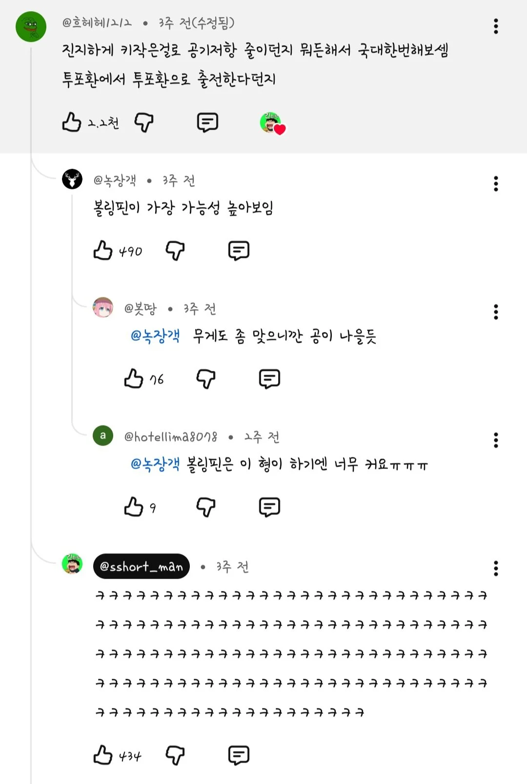Screen dimensions: 527x784
Task: Dislike the top comment by @흐헤헤1212
Action: (144, 122)
